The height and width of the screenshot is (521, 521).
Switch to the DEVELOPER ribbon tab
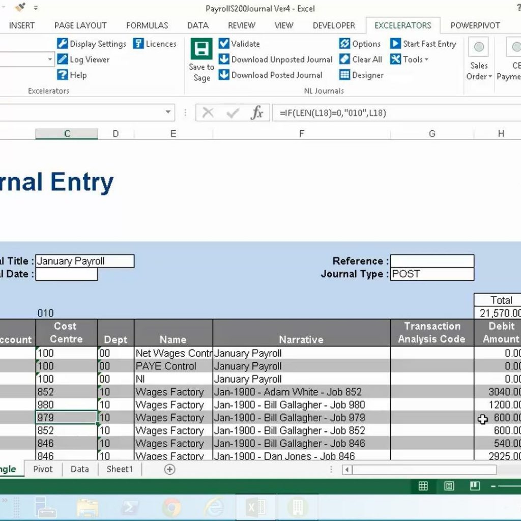point(333,25)
